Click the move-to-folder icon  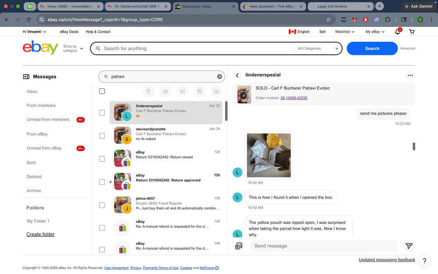click(216, 91)
